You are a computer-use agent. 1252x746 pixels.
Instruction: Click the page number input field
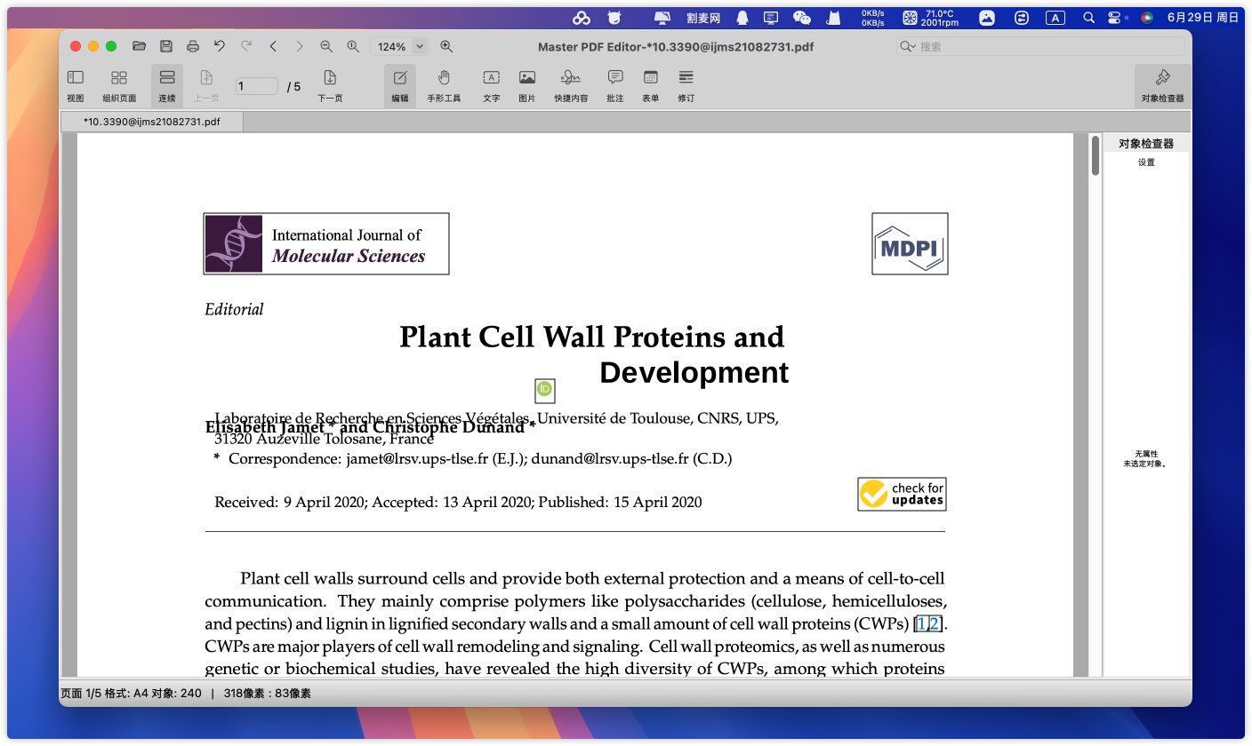(256, 86)
